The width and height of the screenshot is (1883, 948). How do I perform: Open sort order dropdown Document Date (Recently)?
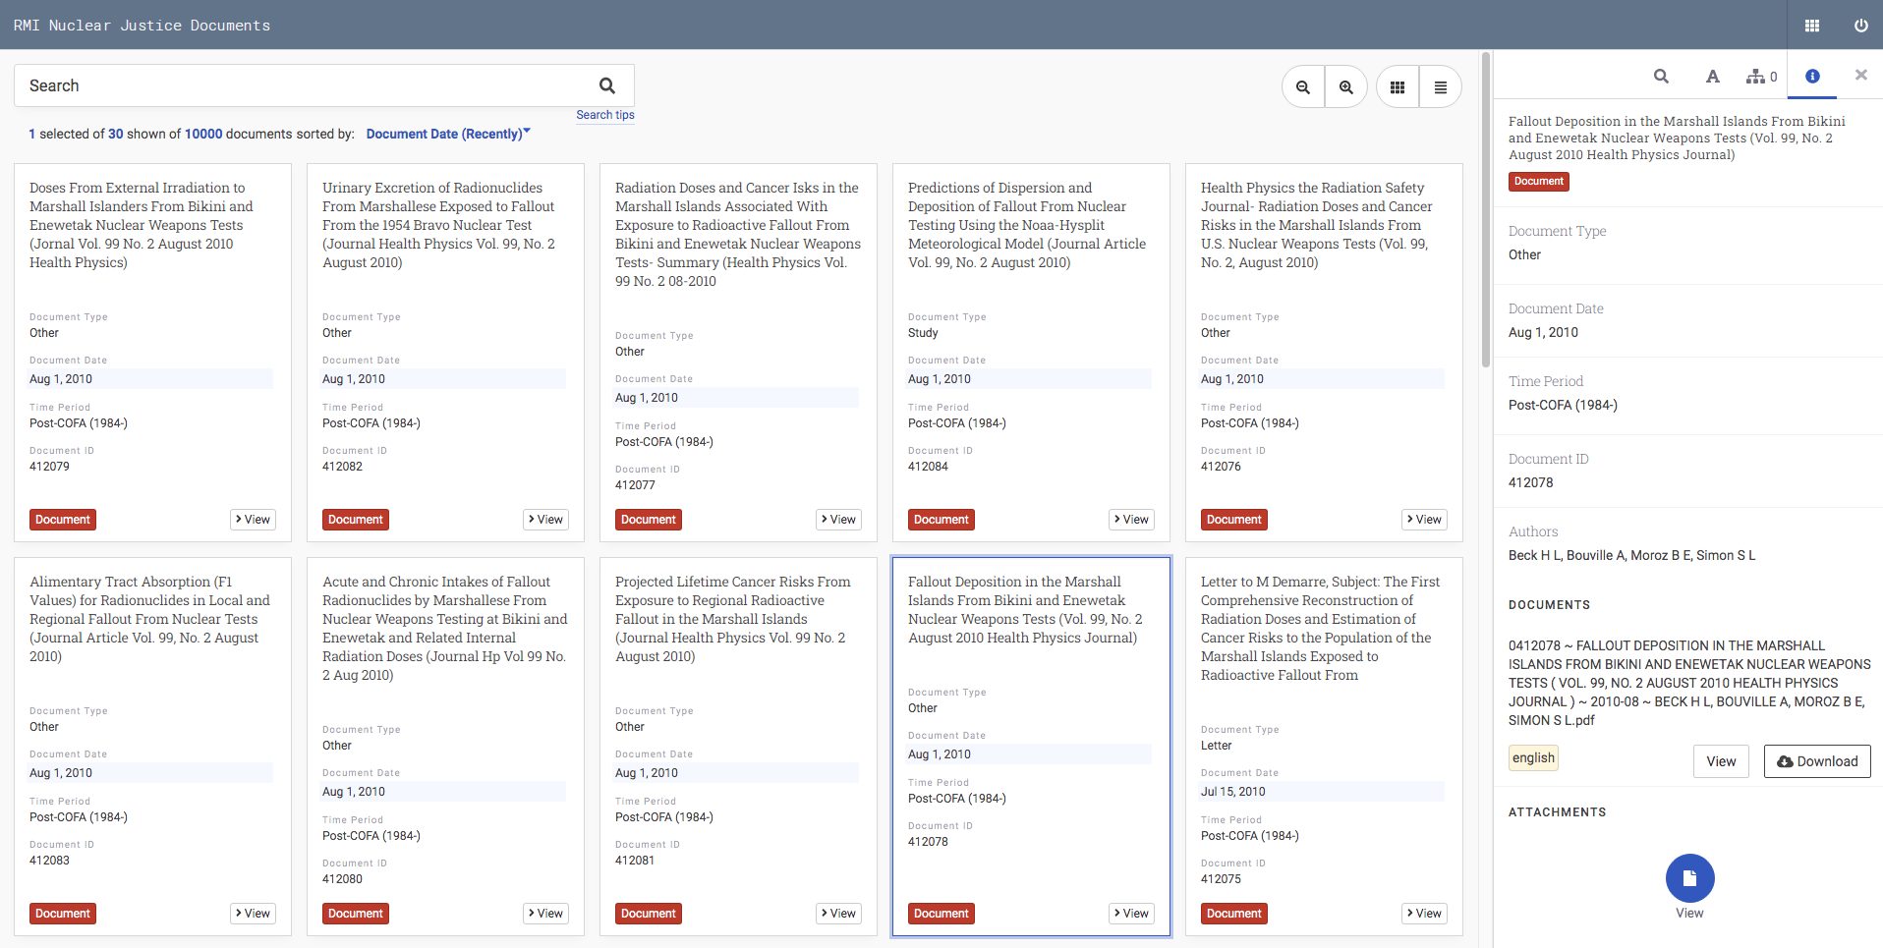coord(448,134)
